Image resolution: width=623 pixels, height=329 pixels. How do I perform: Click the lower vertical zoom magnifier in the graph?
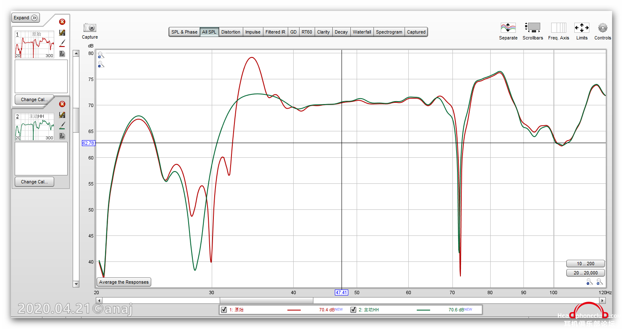click(101, 65)
